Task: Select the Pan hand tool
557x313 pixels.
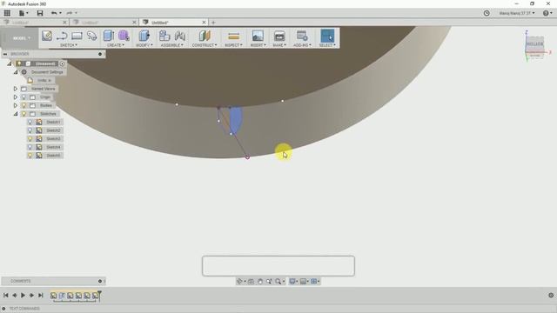Action: click(260, 282)
